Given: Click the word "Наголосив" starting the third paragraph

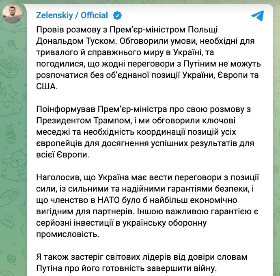Looking at the screenshot, I should [58, 179].
